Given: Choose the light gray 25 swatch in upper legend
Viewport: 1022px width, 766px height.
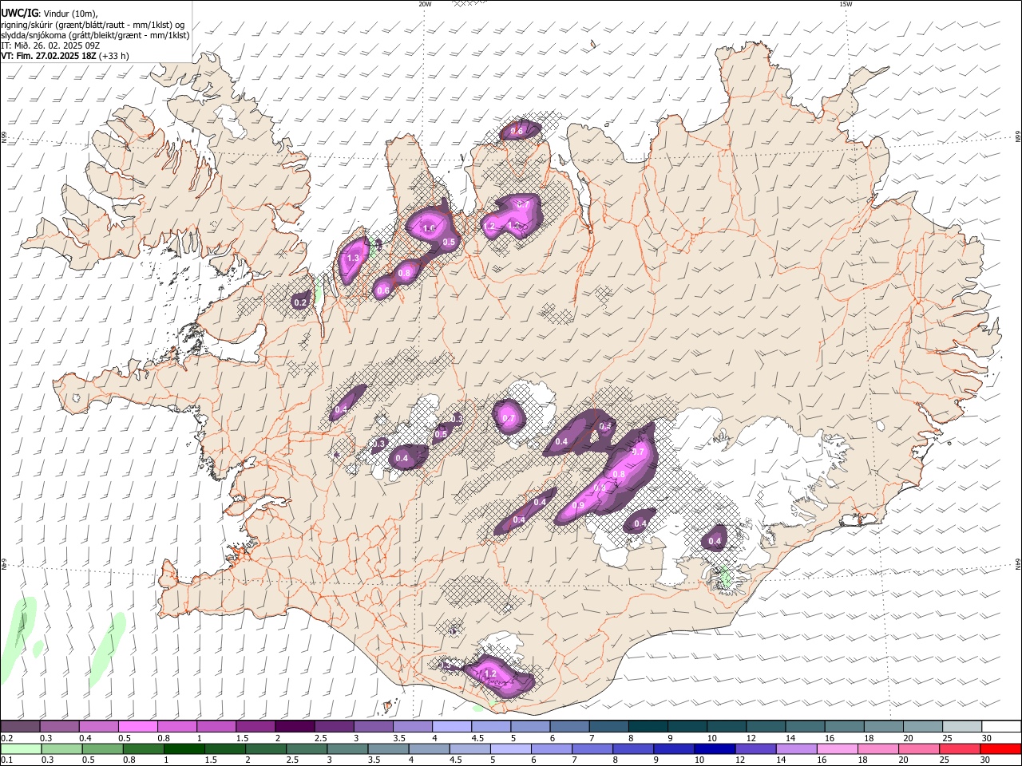Looking at the screenshot, I should (962, 727).
